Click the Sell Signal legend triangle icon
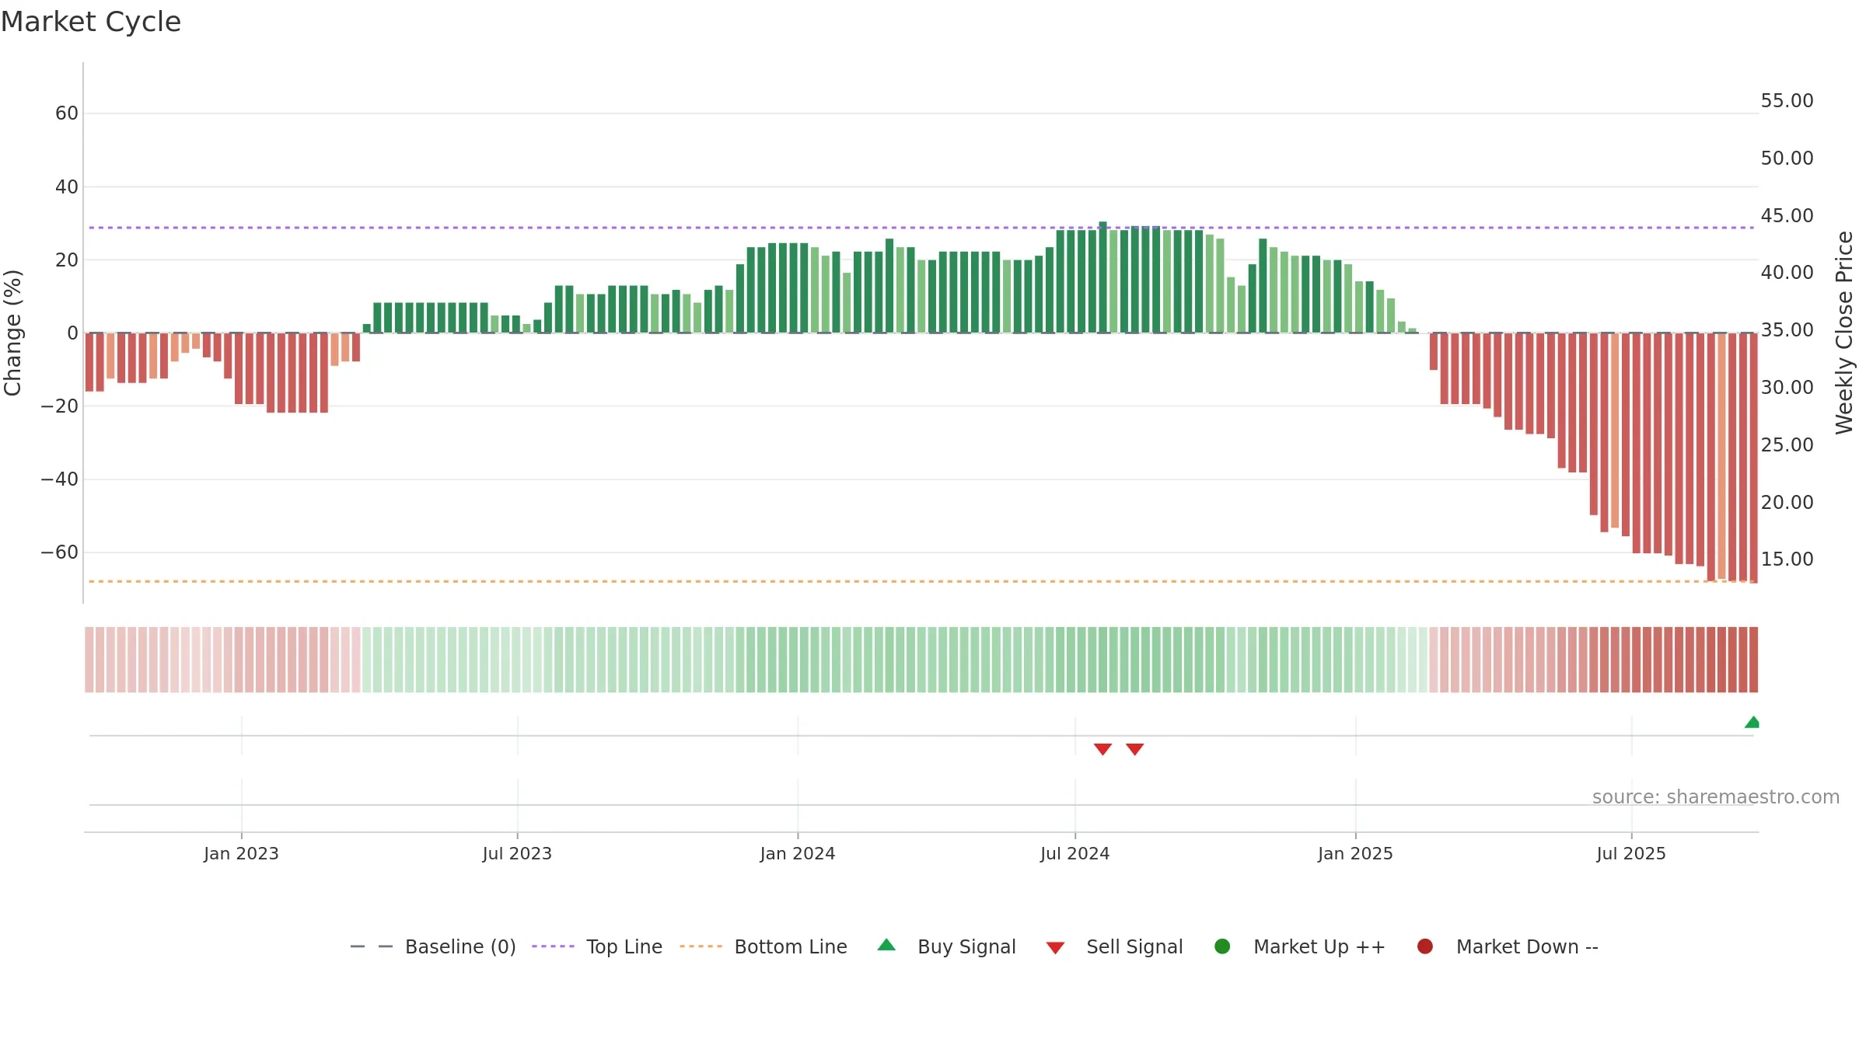Image resolution: width=1866 pixels, height=1049 pixels. (1055, 948)
